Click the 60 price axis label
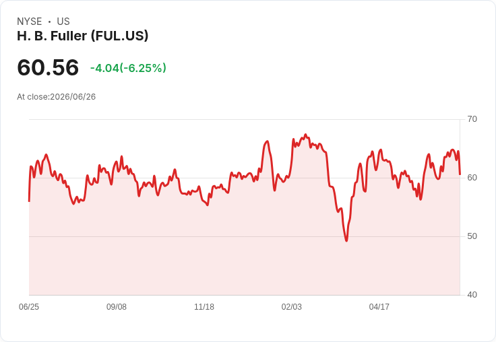The image size is (496, 342). click(x=472, y=178)
